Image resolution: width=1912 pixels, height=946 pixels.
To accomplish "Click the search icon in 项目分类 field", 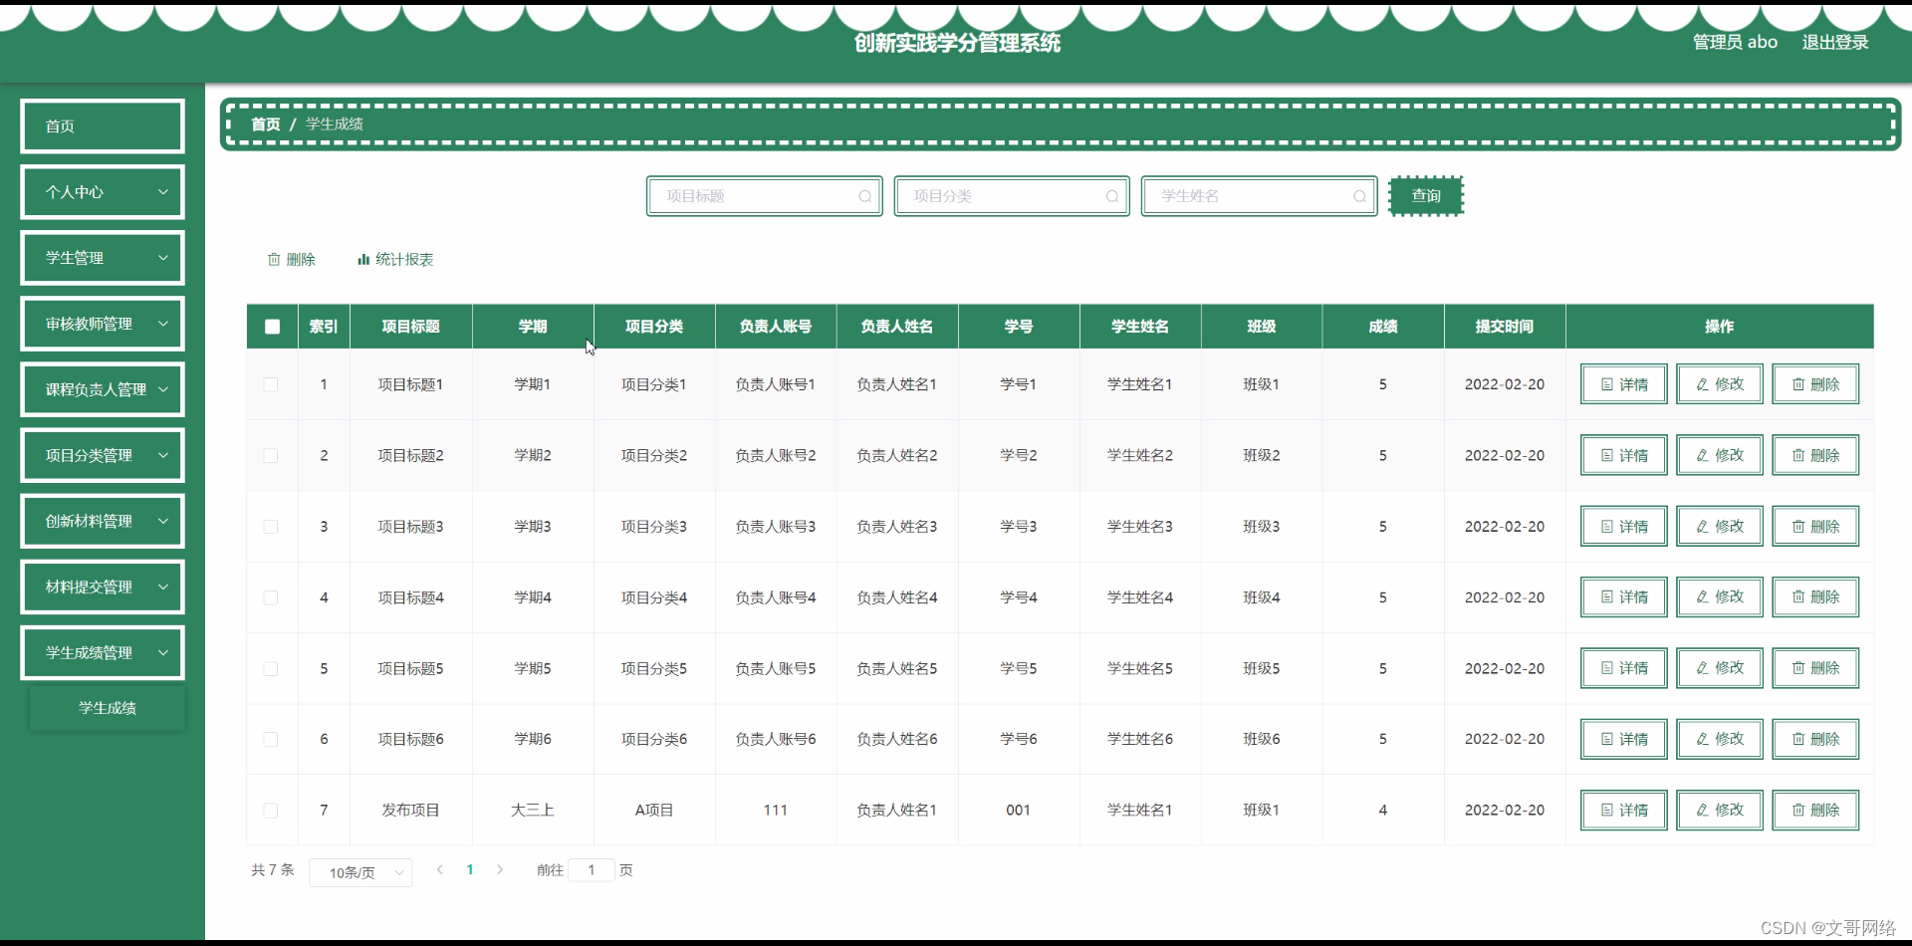I will (x=1112, y=196).
